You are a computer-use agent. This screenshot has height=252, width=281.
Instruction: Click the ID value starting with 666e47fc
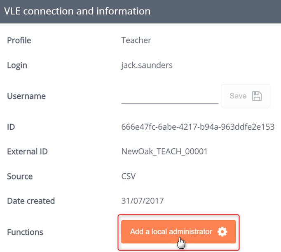click(198, 127)
